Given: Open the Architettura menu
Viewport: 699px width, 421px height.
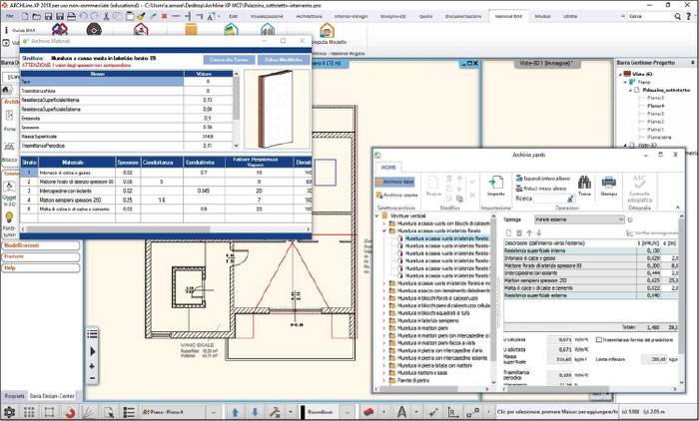Looking at the screenshot, I should 309,16.
